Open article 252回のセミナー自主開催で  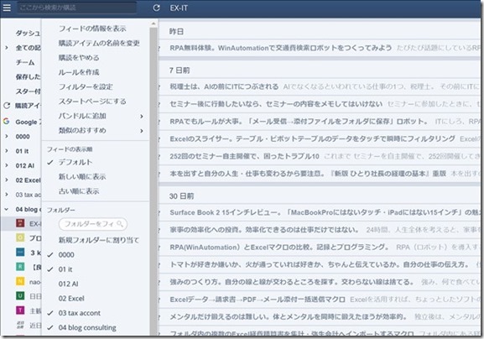(244, 156)
